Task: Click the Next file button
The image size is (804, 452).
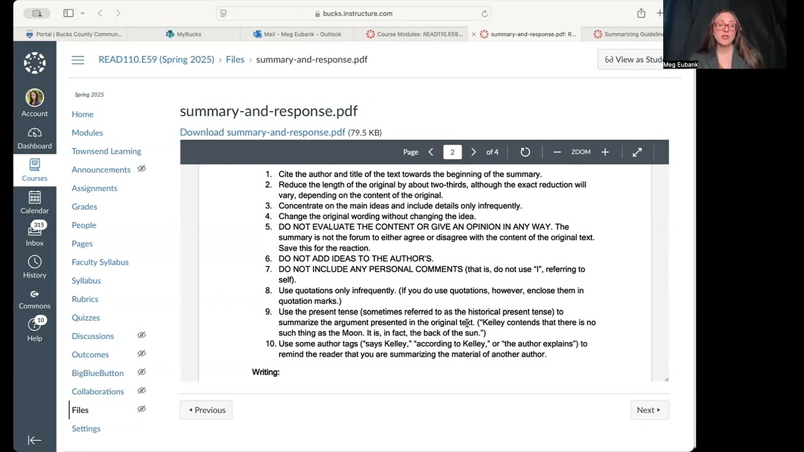Action: [649, 410]
